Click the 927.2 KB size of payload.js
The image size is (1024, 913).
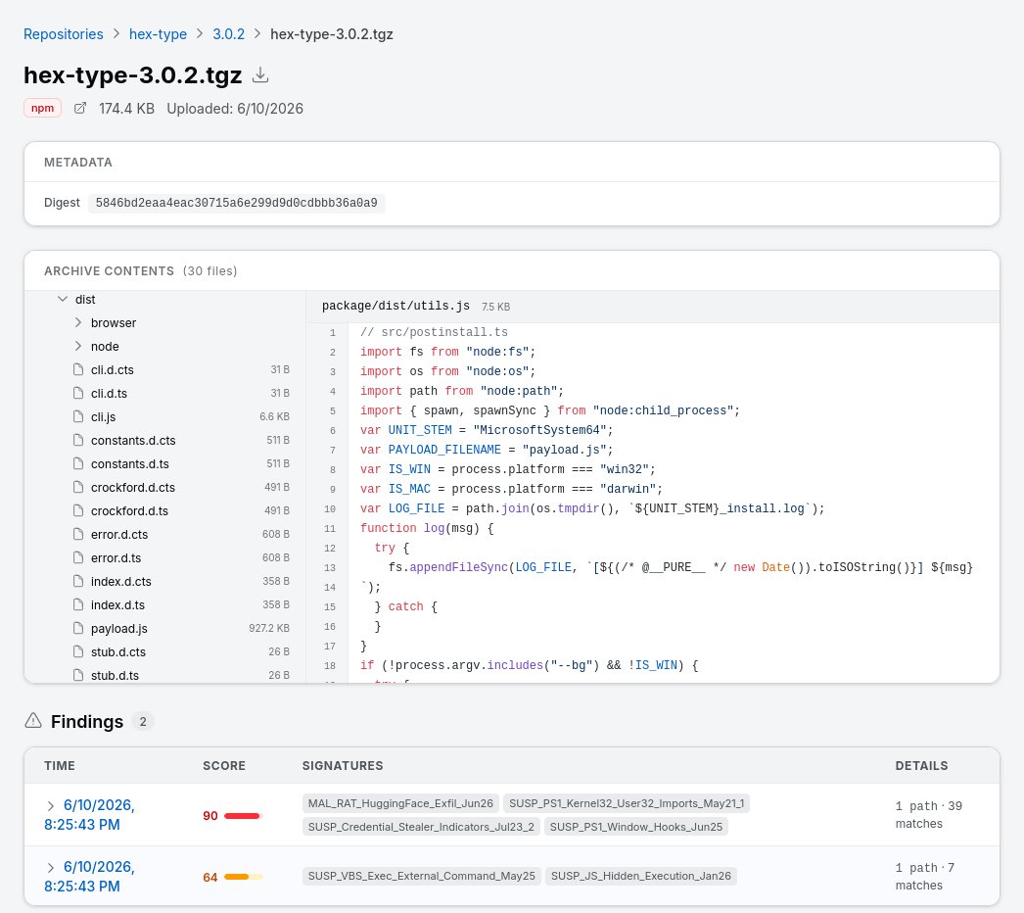[x=269, y=628]
